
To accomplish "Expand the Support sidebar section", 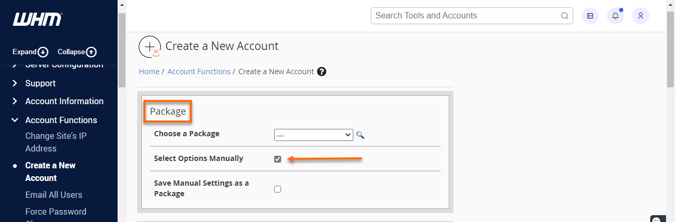I will tap(40, 83).
